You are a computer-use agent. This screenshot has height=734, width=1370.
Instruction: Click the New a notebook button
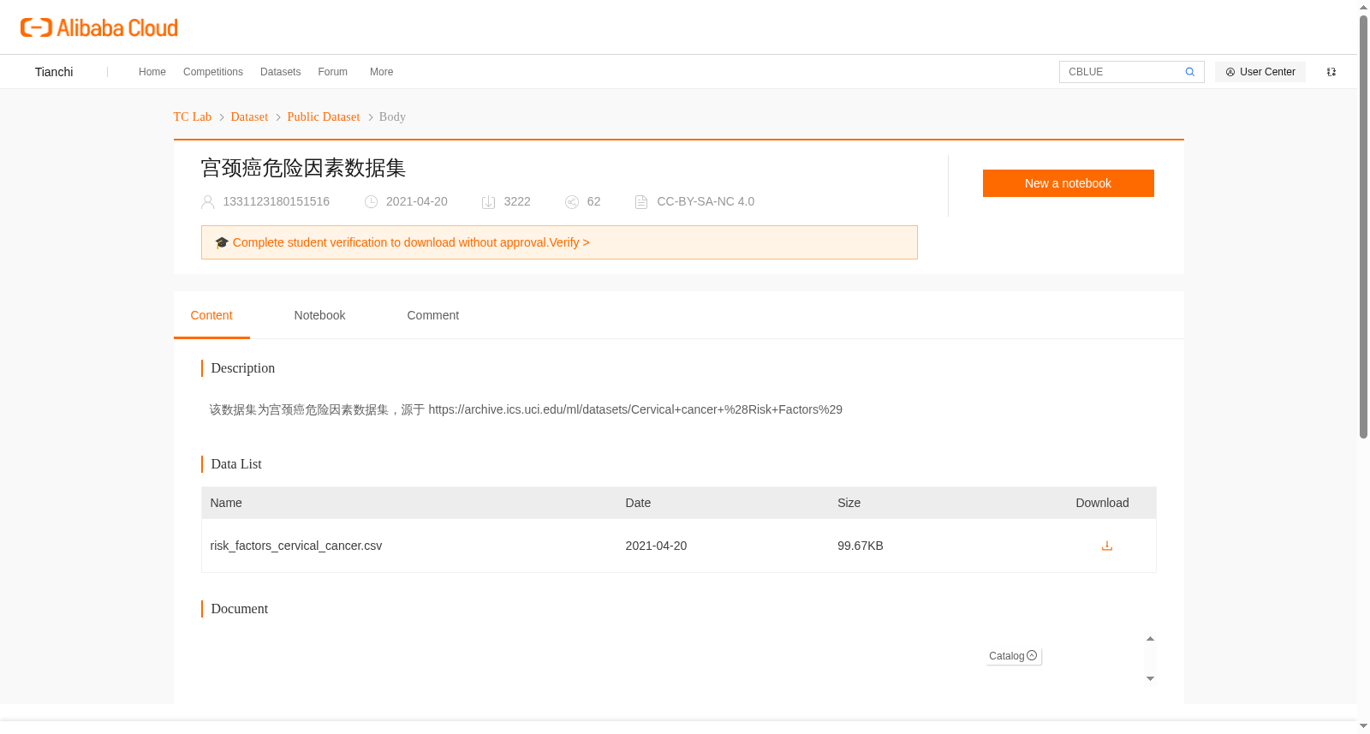tap(1068, 183)
